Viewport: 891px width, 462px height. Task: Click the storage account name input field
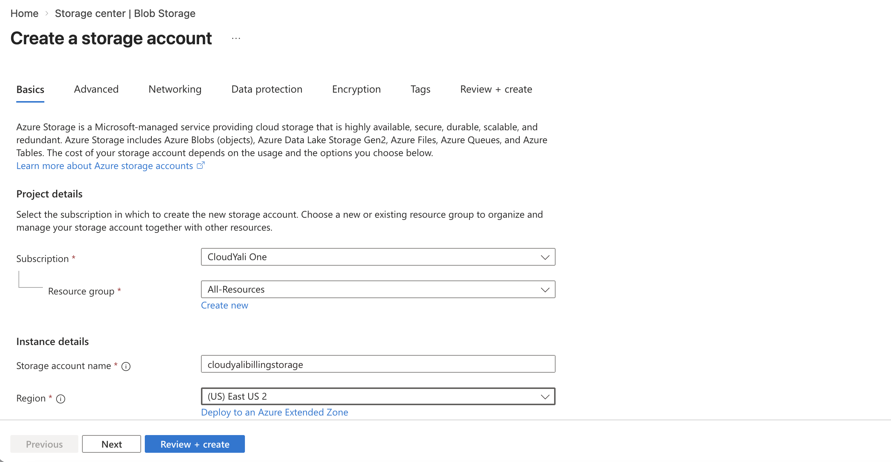378,364
